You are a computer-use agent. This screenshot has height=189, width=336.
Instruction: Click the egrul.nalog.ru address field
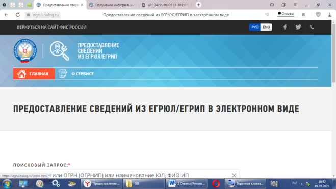coord(46,15)
